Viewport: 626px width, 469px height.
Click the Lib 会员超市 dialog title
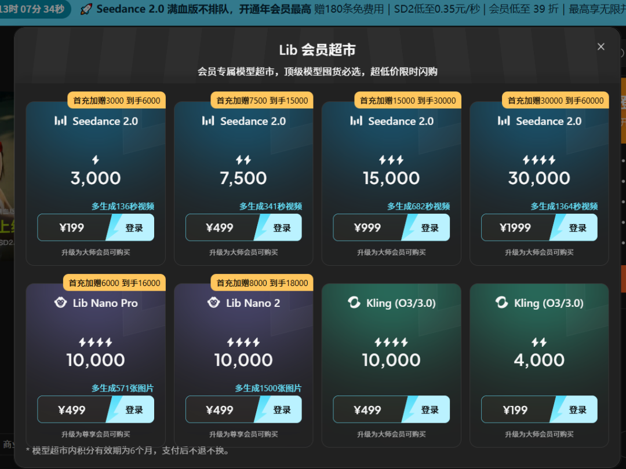coord(318,50)
